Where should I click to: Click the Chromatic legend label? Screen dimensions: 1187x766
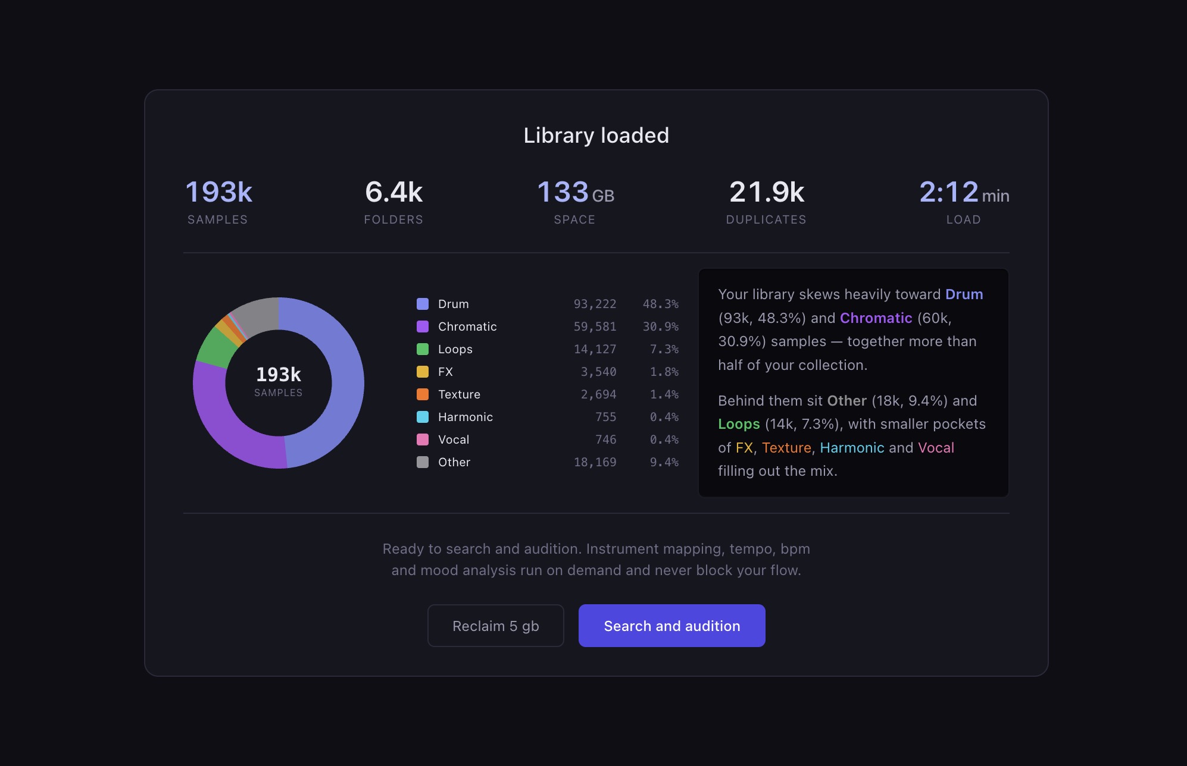[x=467, y=327]
